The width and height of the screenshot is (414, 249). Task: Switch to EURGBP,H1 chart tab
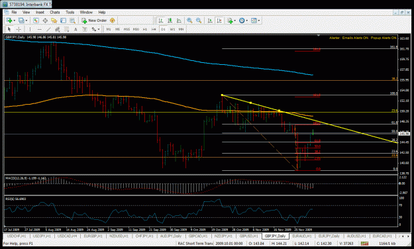pyautogui.click(x=93, y=236)
